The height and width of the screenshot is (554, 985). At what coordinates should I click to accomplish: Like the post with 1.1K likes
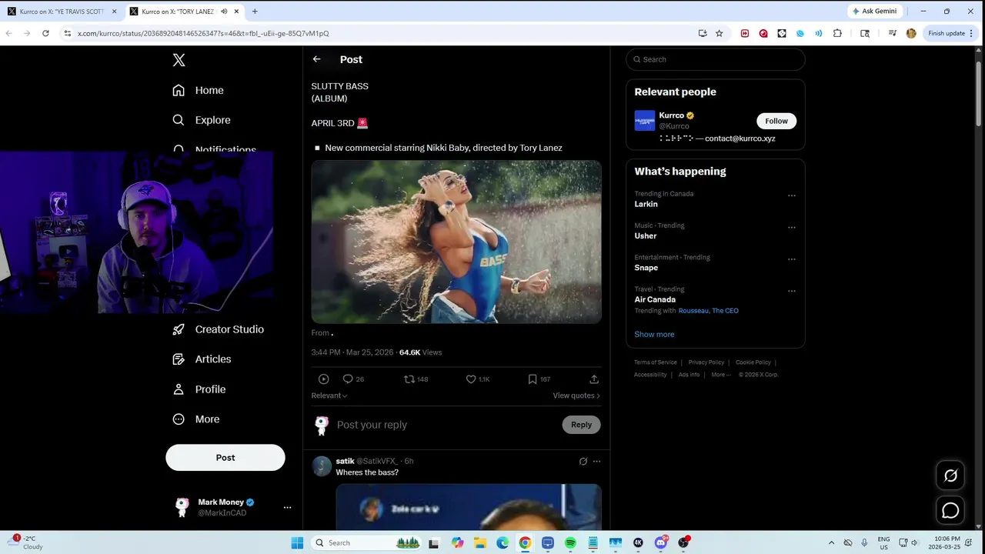pyautogui.click(x=471, y=379)
